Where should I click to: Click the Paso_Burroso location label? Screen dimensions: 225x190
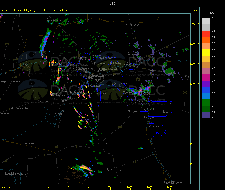point(153,154)
